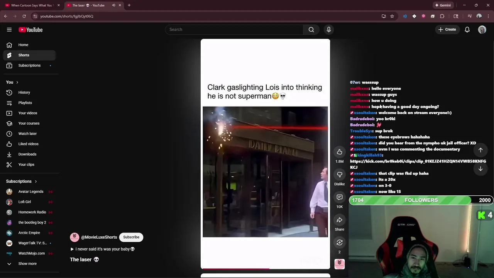The height and width of the screenshot is (278, 494).
Task: Open Your videos
Action: [29, 113]
